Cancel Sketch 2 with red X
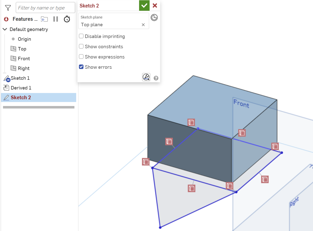The image size is (313, 231). [x=155, y=5]
